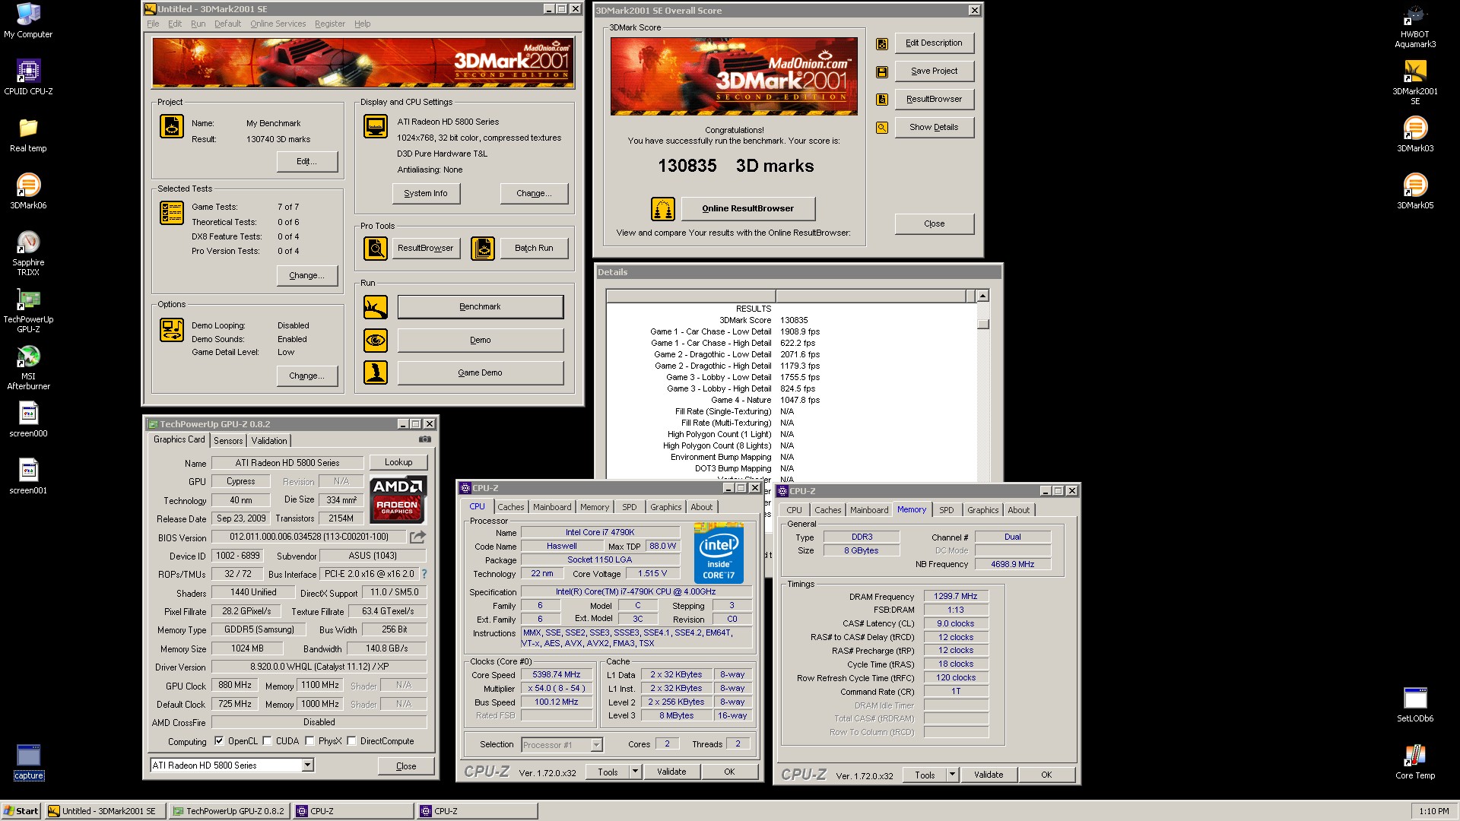This screenshot has height=821, width=1460.
Task: Click the ResultBrowser magnifier icon in Pro Tools
Action: click(x=376, y=249)
